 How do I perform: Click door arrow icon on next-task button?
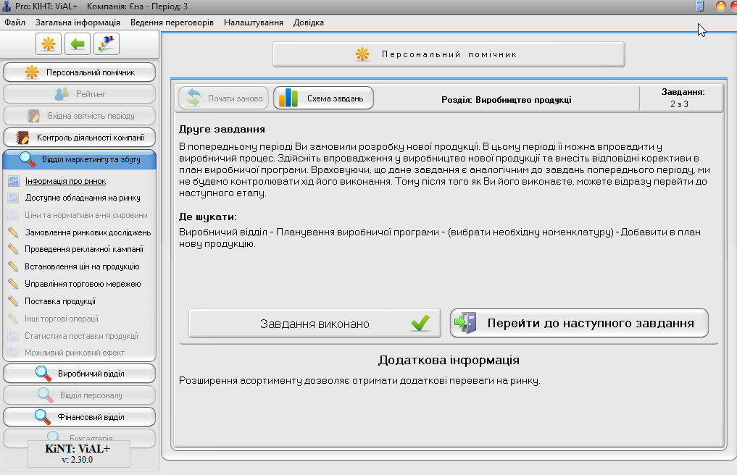pyautogui.click(x=465, y=323)
